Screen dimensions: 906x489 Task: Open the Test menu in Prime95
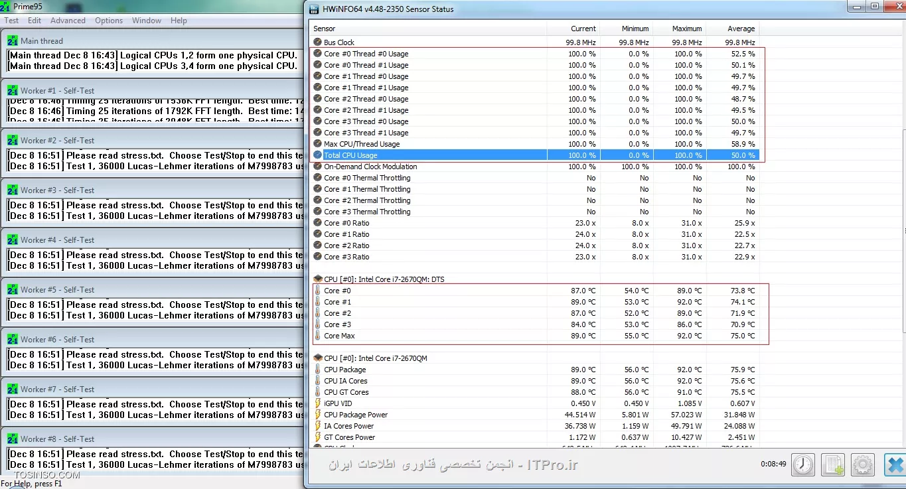(x=11, y=21)
